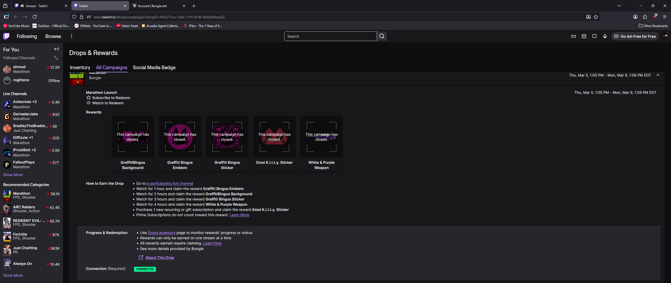Viewport: 671px width, 283px height.
Task: Open the whispers chat icon
Action: click(x=594, y=36)
